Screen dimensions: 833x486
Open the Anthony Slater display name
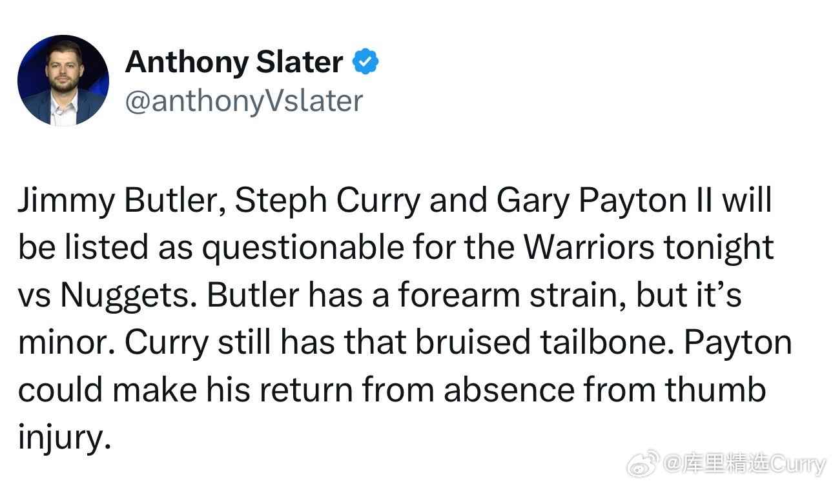(x=234, y=63)
